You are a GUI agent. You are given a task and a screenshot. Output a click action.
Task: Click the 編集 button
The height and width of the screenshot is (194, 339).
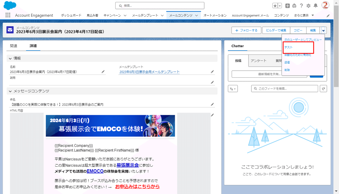[313, 30]
